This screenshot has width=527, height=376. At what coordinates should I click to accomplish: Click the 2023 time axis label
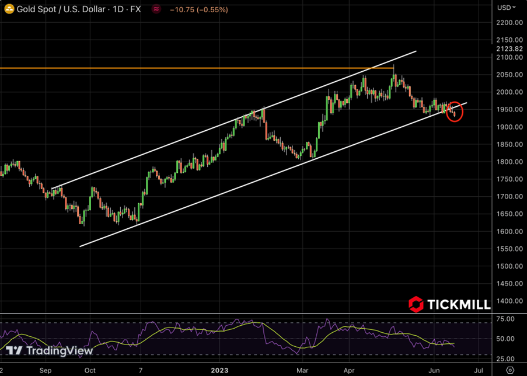[x=219, y=371]
